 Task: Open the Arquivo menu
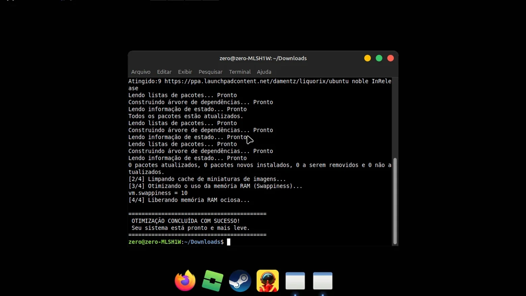(x=141, y=72)
